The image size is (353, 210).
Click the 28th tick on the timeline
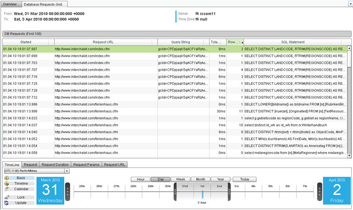click(133, 186)
